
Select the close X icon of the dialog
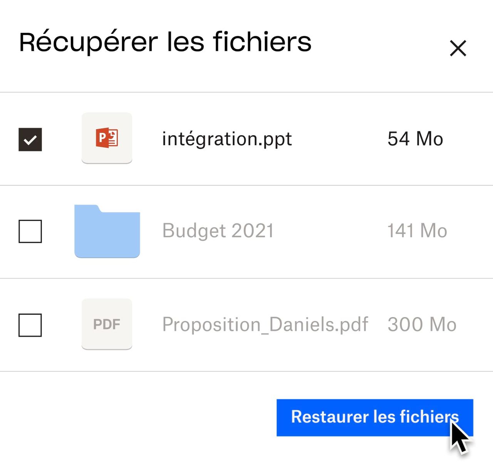458,48
